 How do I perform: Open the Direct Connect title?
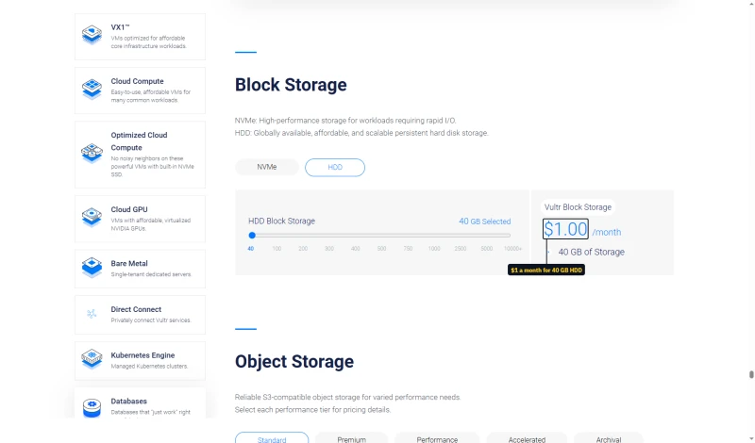(136, 309)
